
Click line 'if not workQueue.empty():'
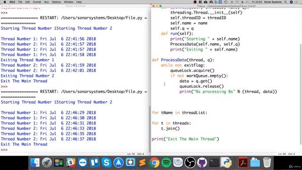coord(199,76)
